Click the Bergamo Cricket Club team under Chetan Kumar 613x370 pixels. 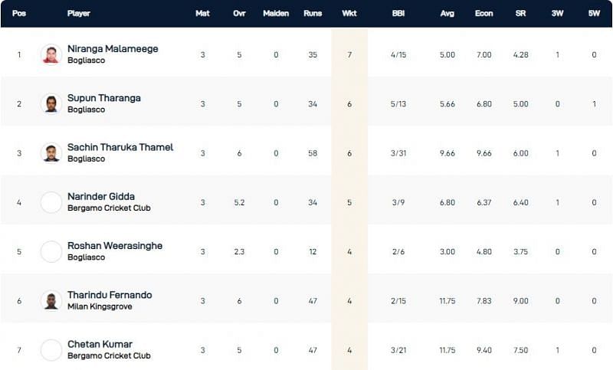pyautogui.click(x=109, y=355)
